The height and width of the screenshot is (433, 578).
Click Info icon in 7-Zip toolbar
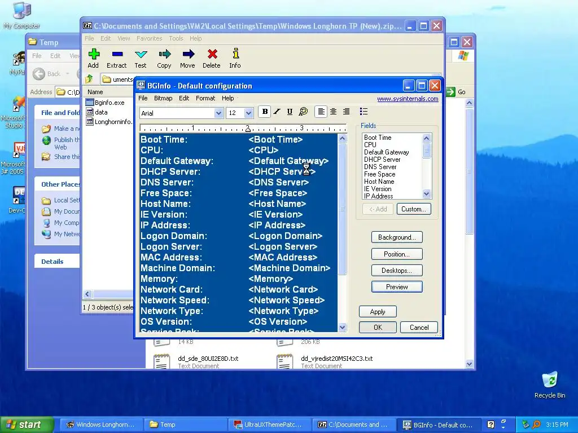pyautogui.click(x=235, y=59)
